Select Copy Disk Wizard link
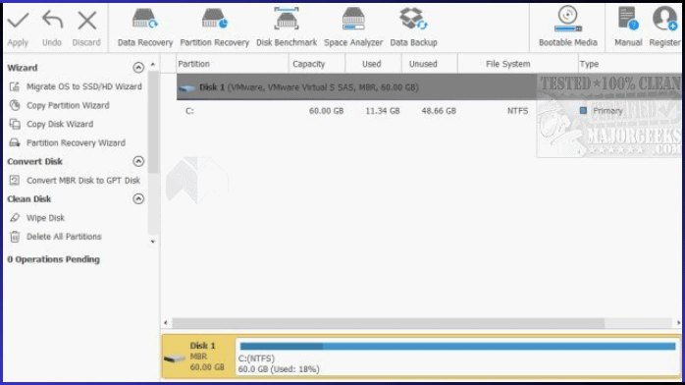685x385 pixels. 60,124
